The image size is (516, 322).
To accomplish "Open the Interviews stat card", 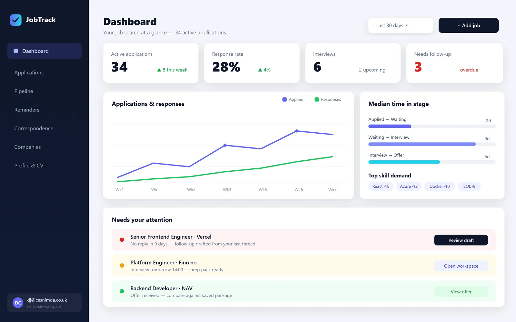I will point(353,63).
